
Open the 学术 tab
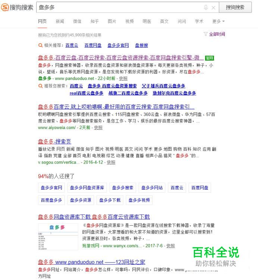199,22
